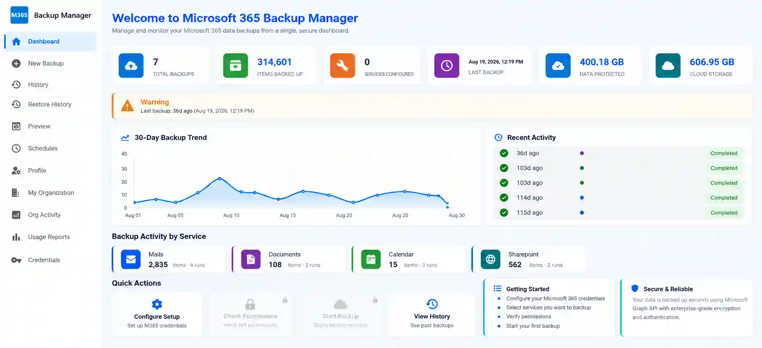This screenshot has width=762, height=348.
Task: Click the Schedules clock icon
Action: click(x=16, y=148)
